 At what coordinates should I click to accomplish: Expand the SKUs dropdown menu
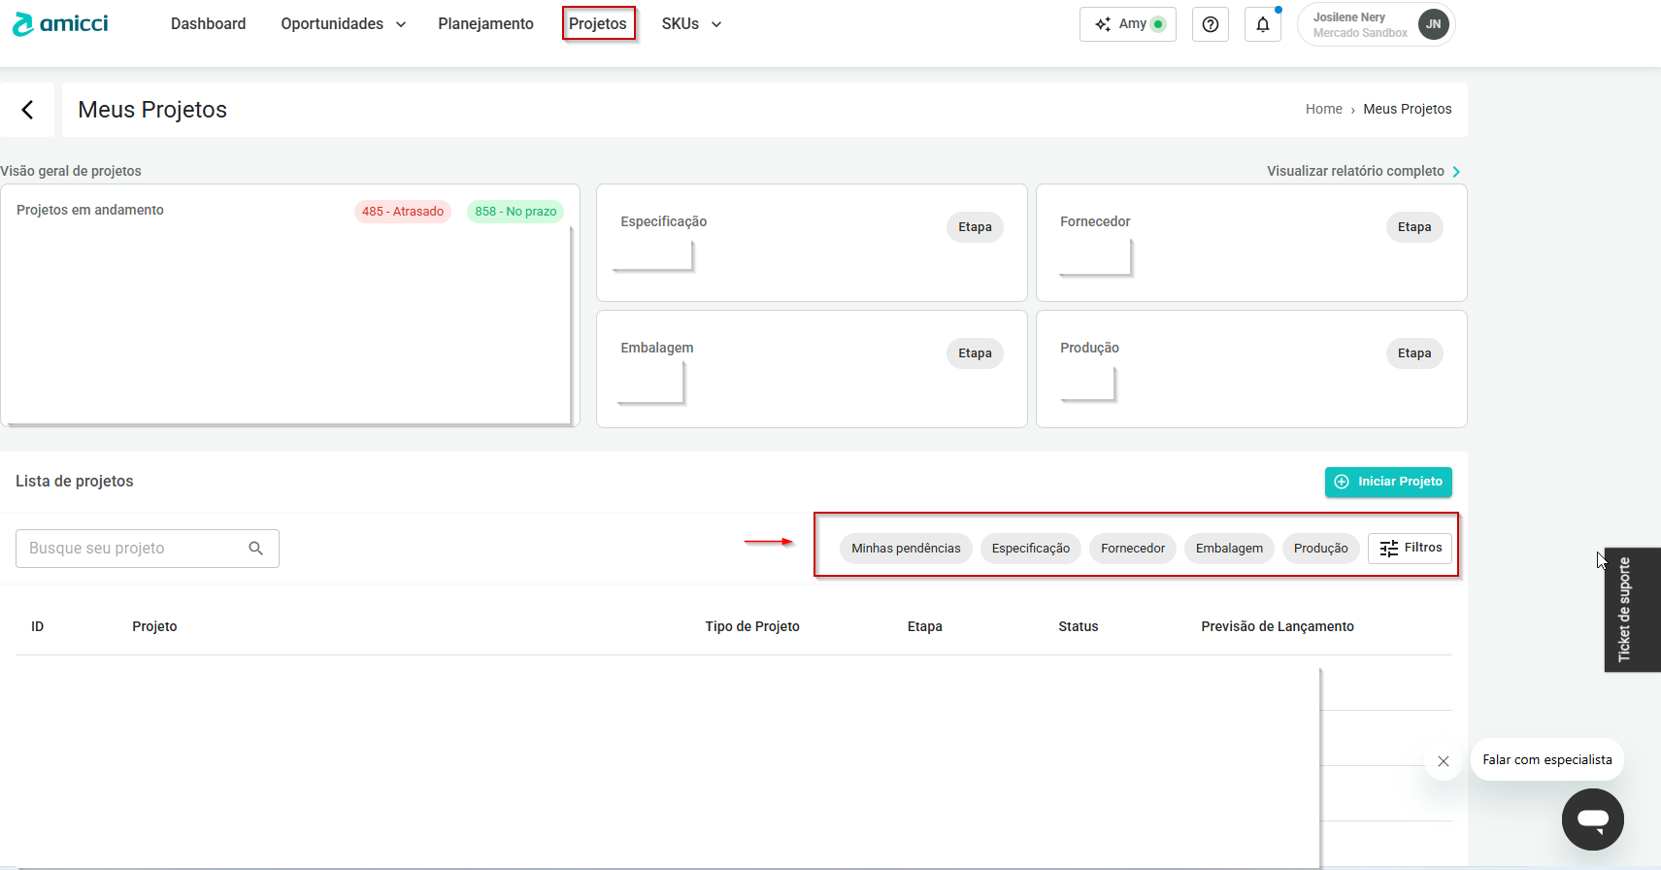691,24
